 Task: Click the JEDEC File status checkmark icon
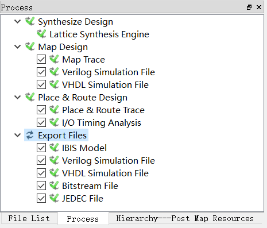click(x=54, y=198)
